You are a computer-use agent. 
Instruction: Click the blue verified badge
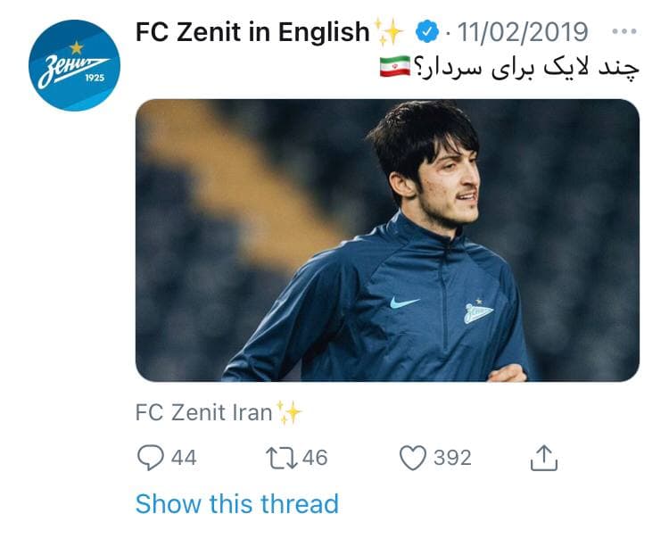point(427,31)
